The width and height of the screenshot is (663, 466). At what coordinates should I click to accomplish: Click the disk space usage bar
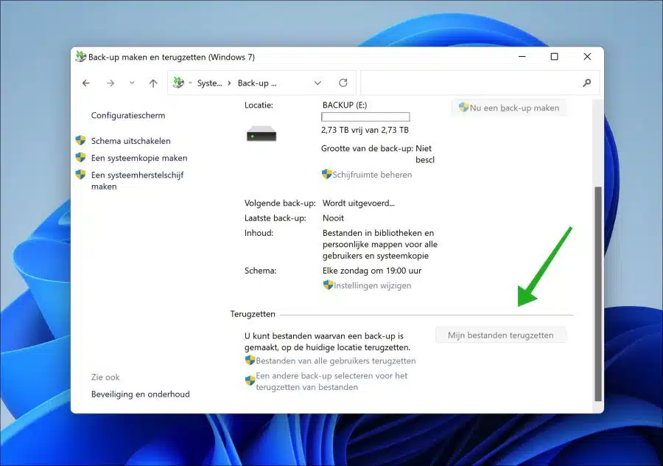[365, 116]
